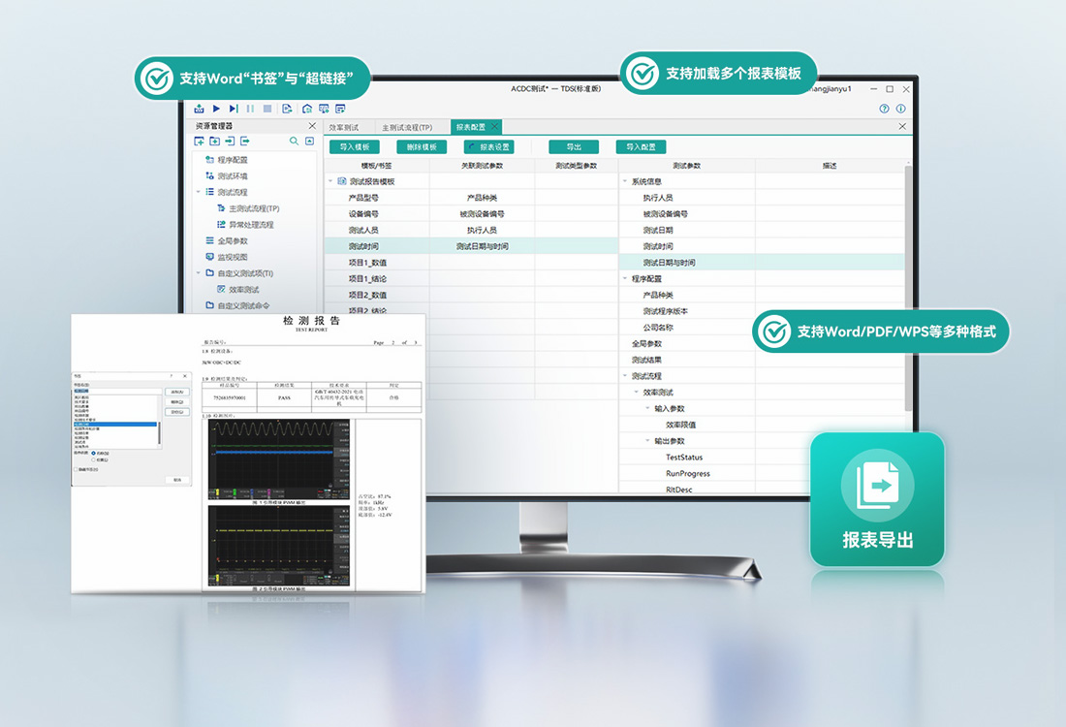Open the info icon at top right
Image resolution: width=1066 pixels, height=727 pixels.
900,109
